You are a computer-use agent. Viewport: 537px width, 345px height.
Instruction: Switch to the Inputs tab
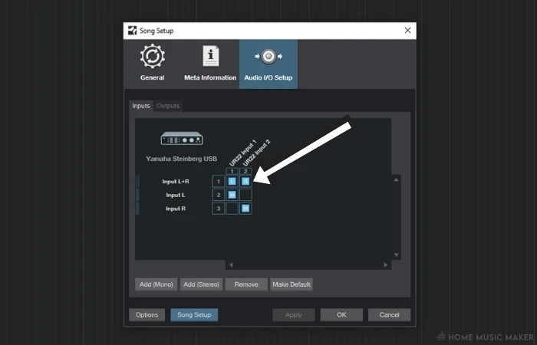point(141,106)
